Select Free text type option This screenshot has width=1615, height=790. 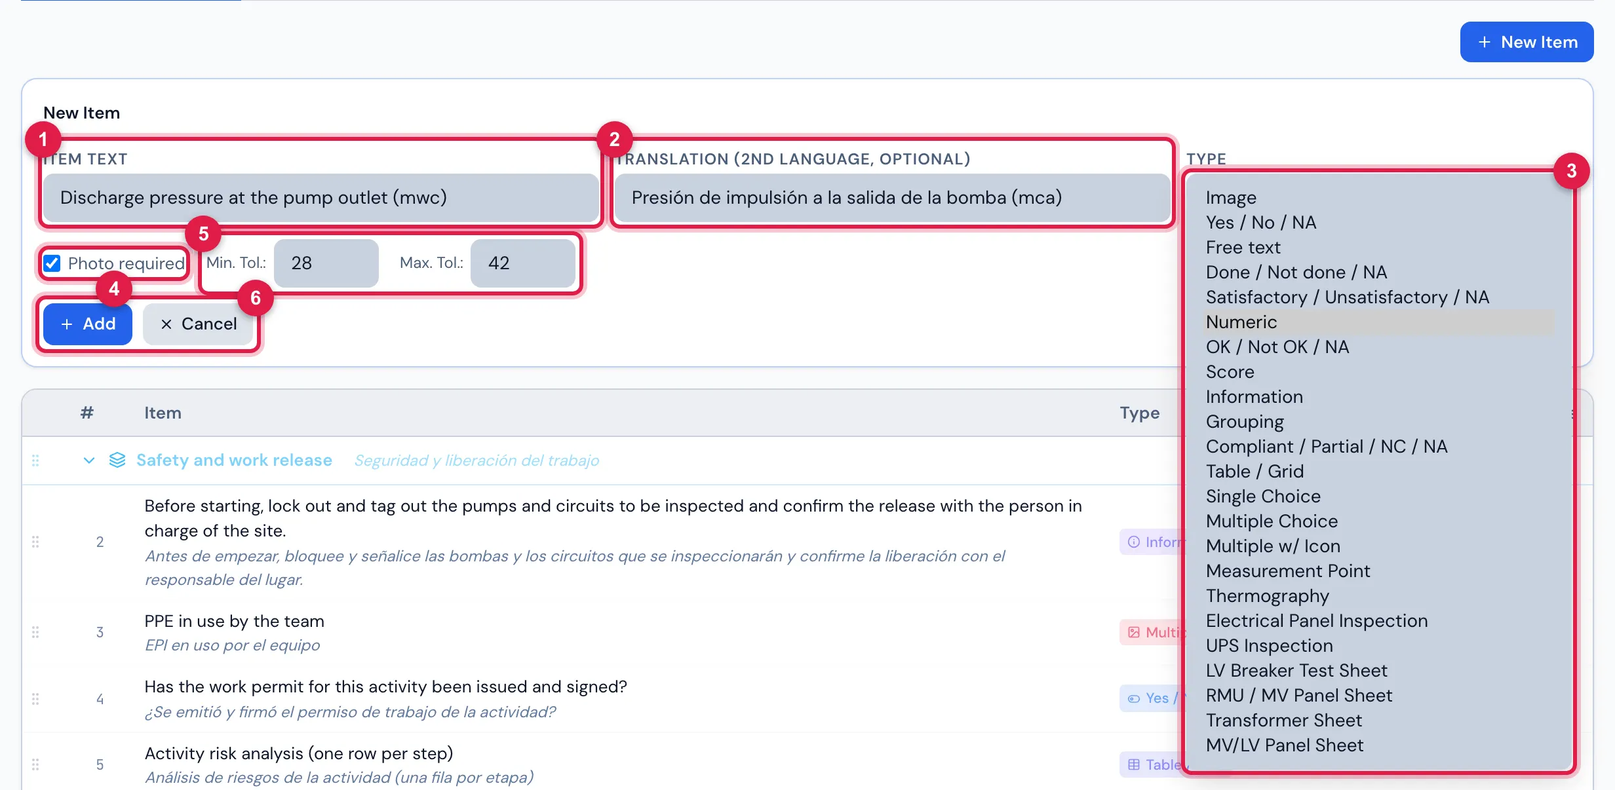pos(1380,248)
